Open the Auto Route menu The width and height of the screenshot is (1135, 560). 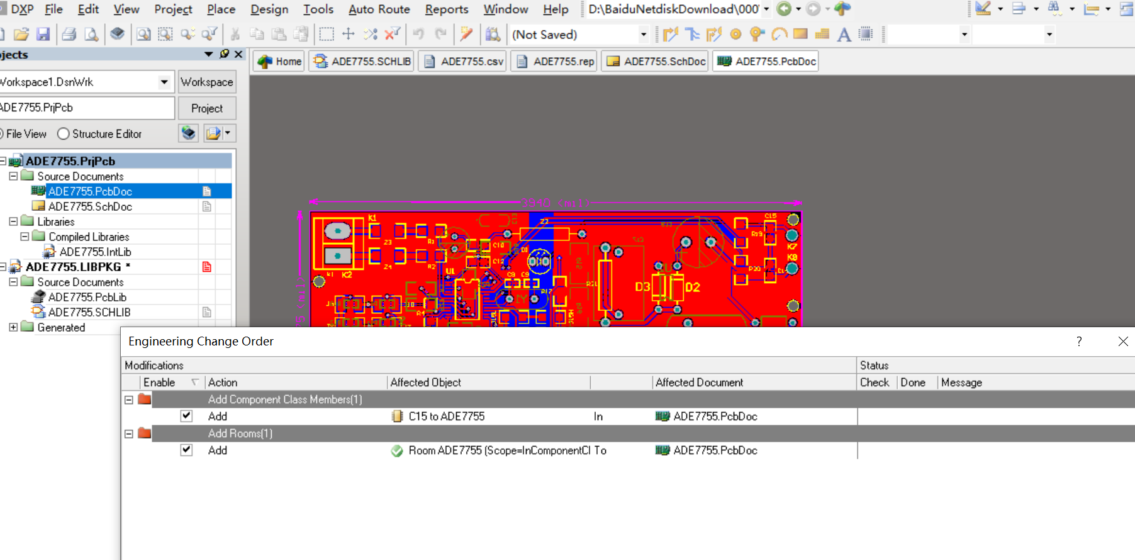(x=379, y=9)
